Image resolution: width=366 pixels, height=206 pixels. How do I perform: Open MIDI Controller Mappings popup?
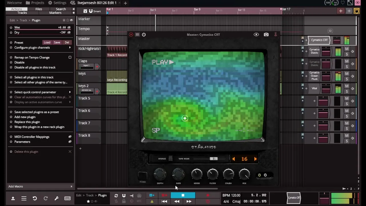70,137
